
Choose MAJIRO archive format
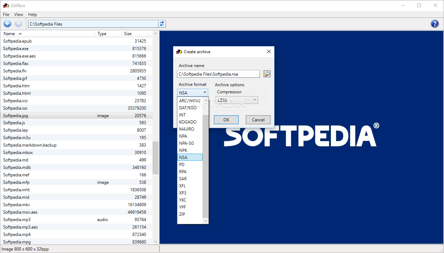(190, 129)
